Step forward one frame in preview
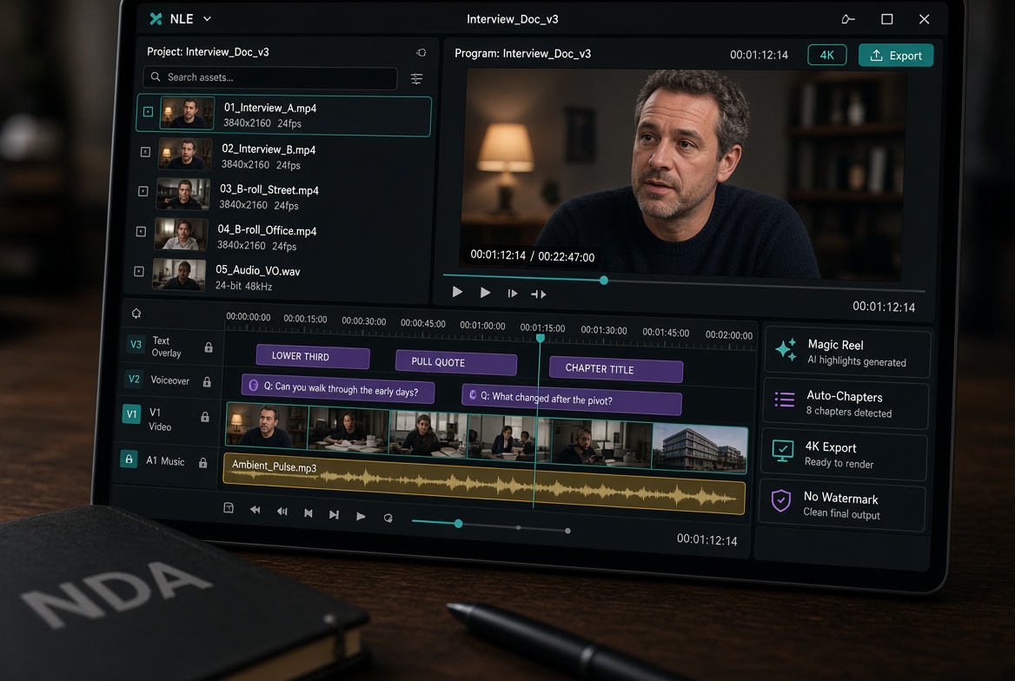The image size is (1015, 681). click(x=512, y=294)
